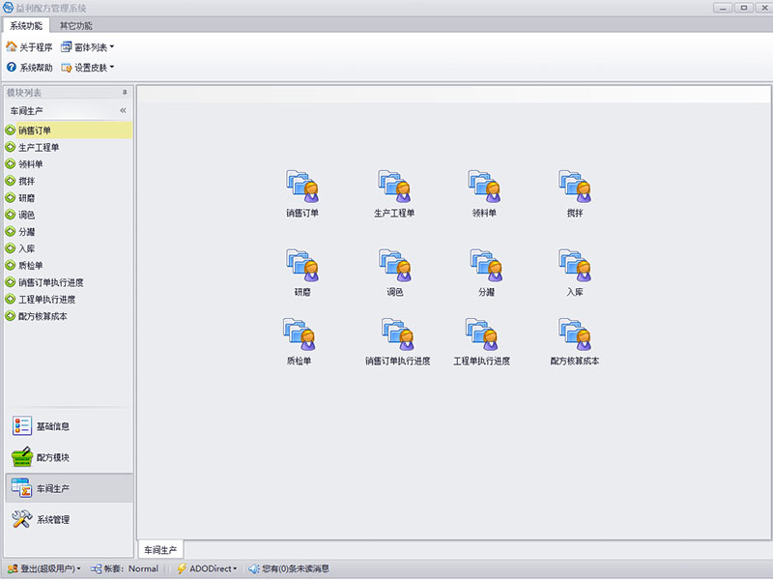
Task: Launch the 搅拌 module icon
Action: pos(575,187)
